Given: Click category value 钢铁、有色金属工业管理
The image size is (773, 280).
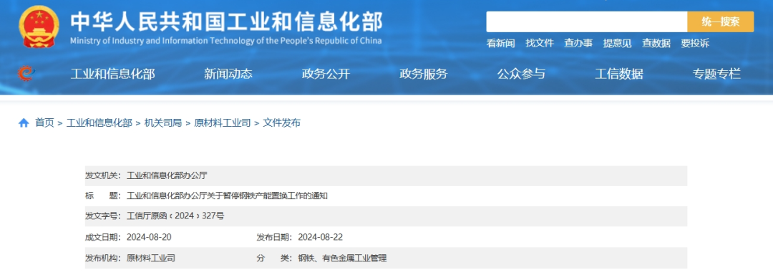Looking at the screenshot, I should tap(342, 258).
